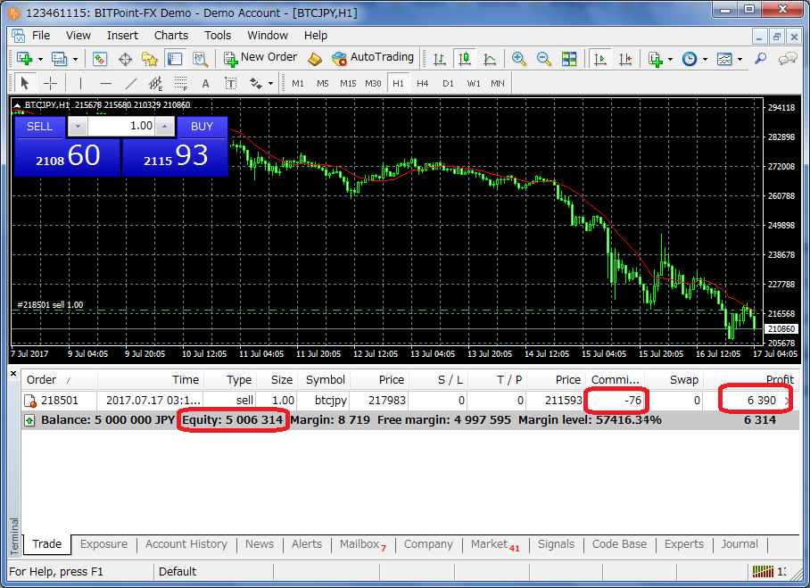Select the Crosshair tool
The height and width of the screenshot is (588, 810).
point(51,83)
